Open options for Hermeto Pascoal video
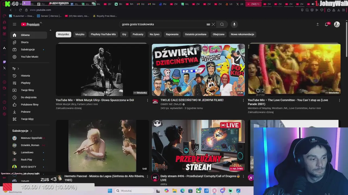This screenshot has width=348, height=195. coord(147,177)
